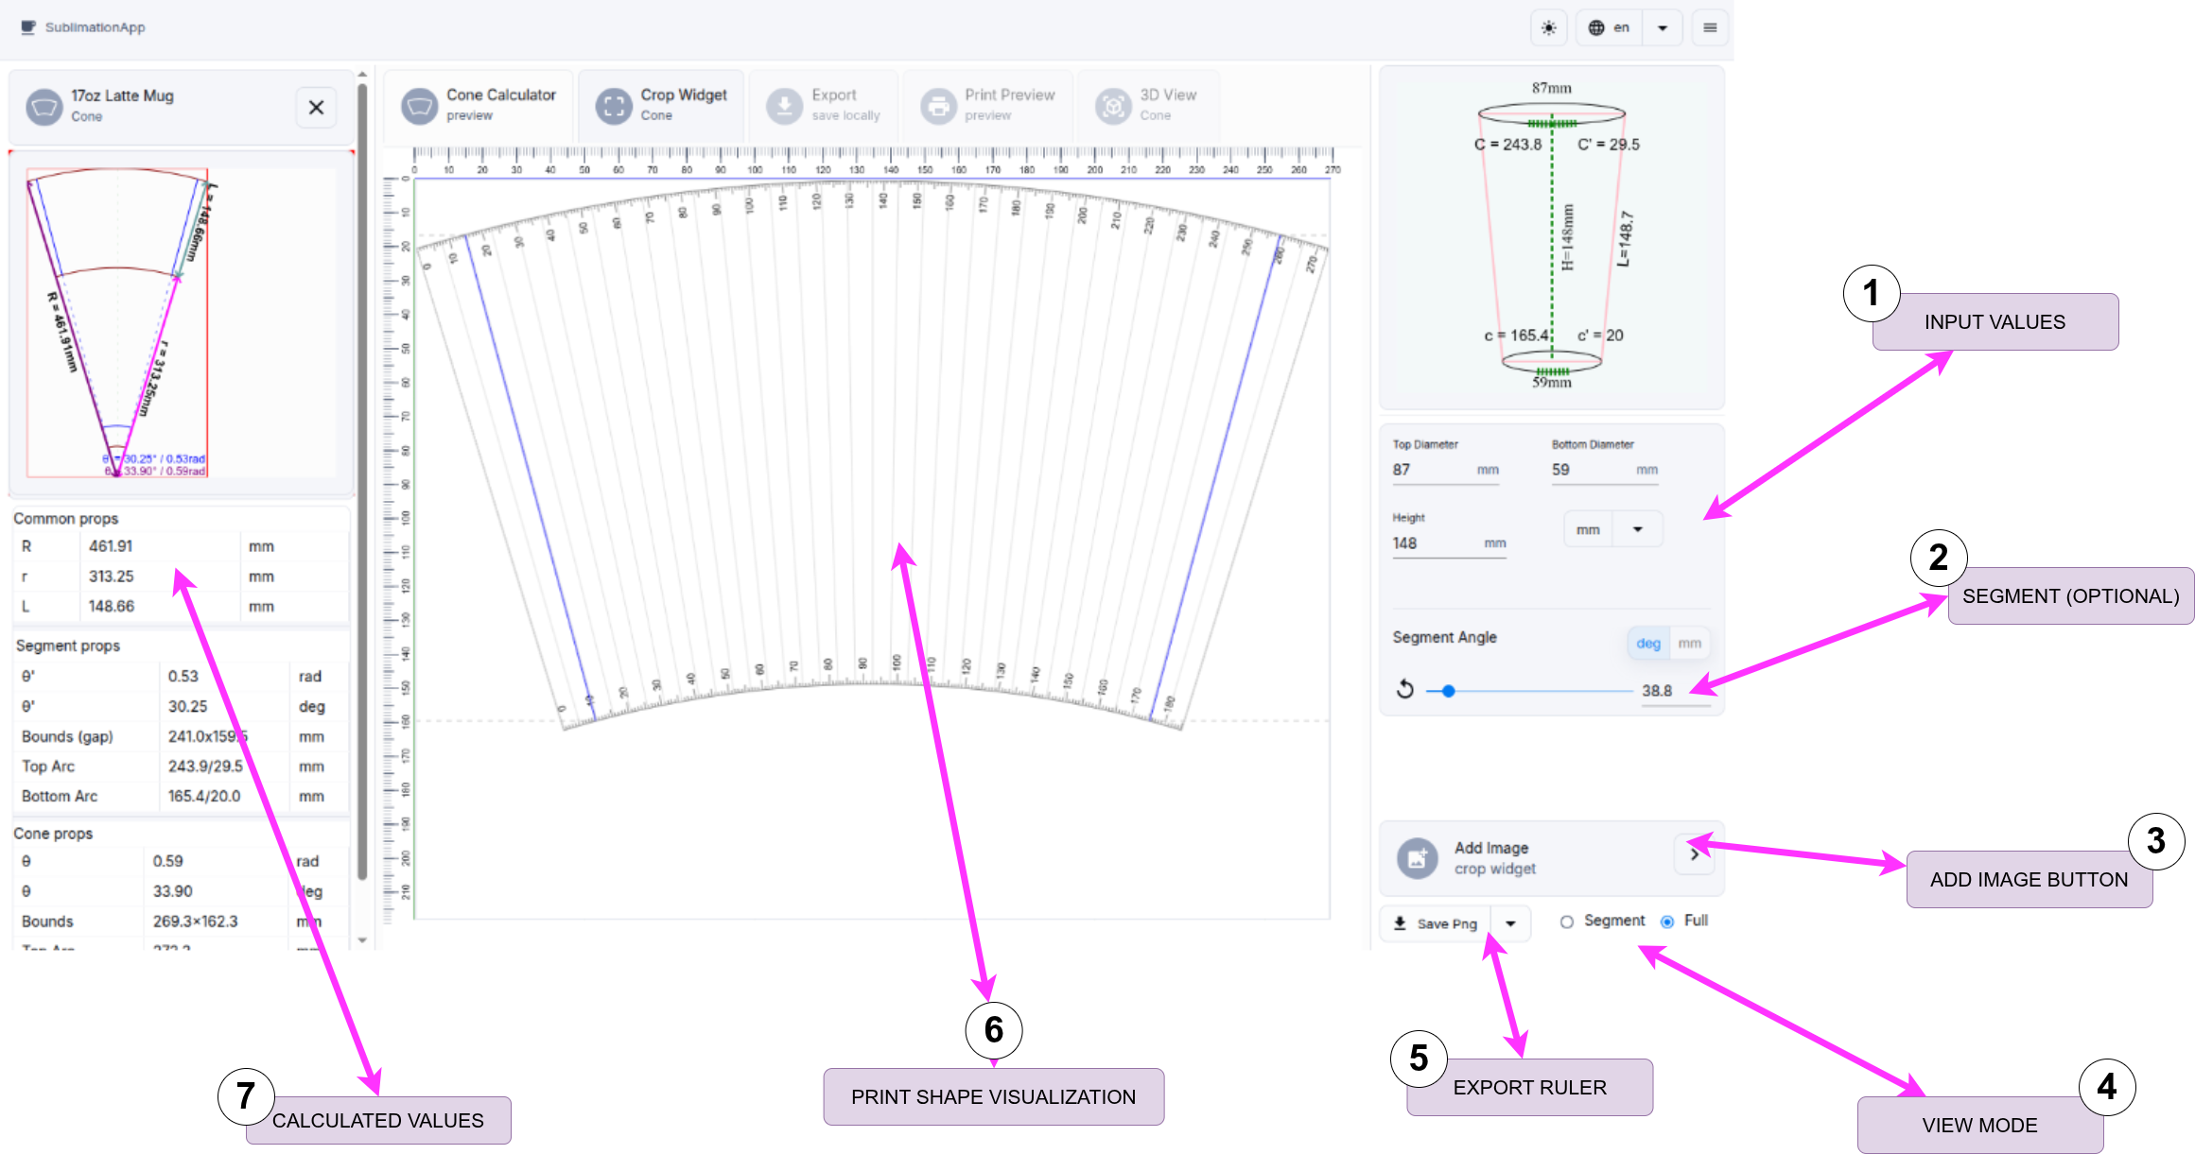Screen dimensions: 2195x1154
Task: Reset the Segment Angle with the undo icon
Action: (1406, 689)
